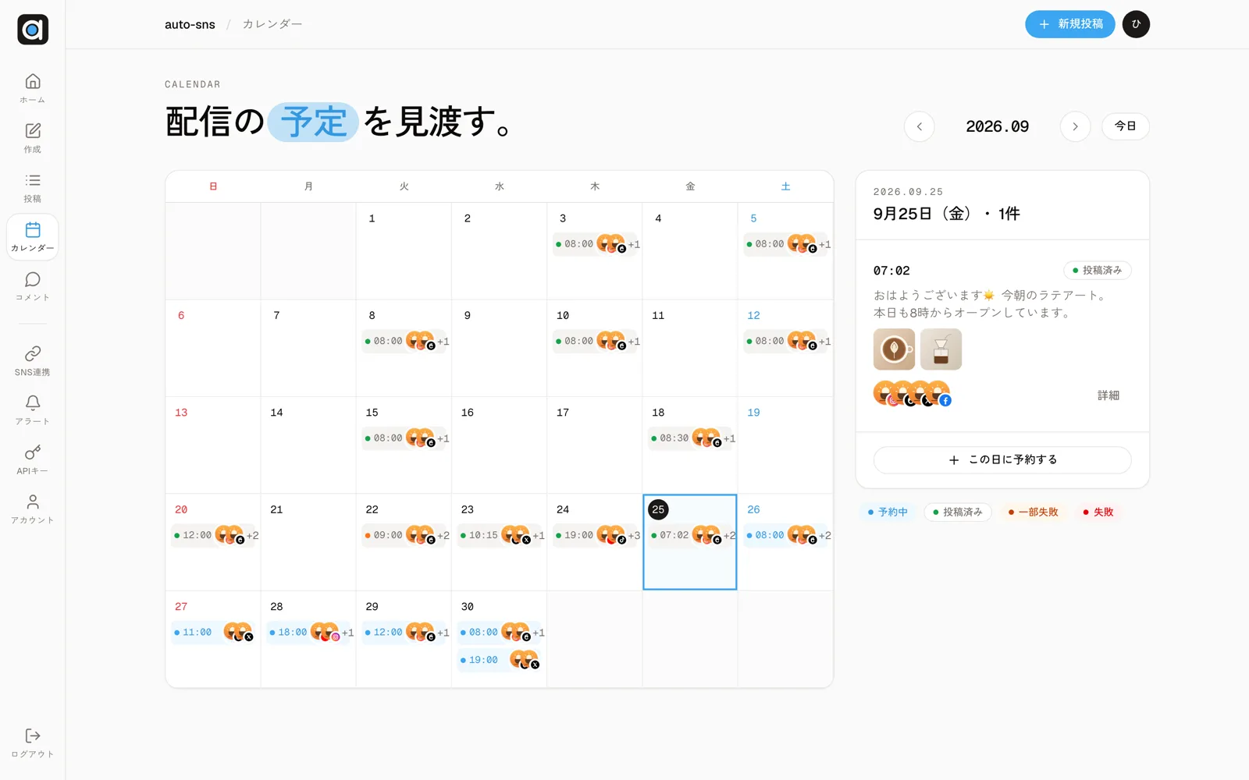This screenshot has height=780, width=1249.
Task: Select day 7 in the calendar
Action: point(308,348)
